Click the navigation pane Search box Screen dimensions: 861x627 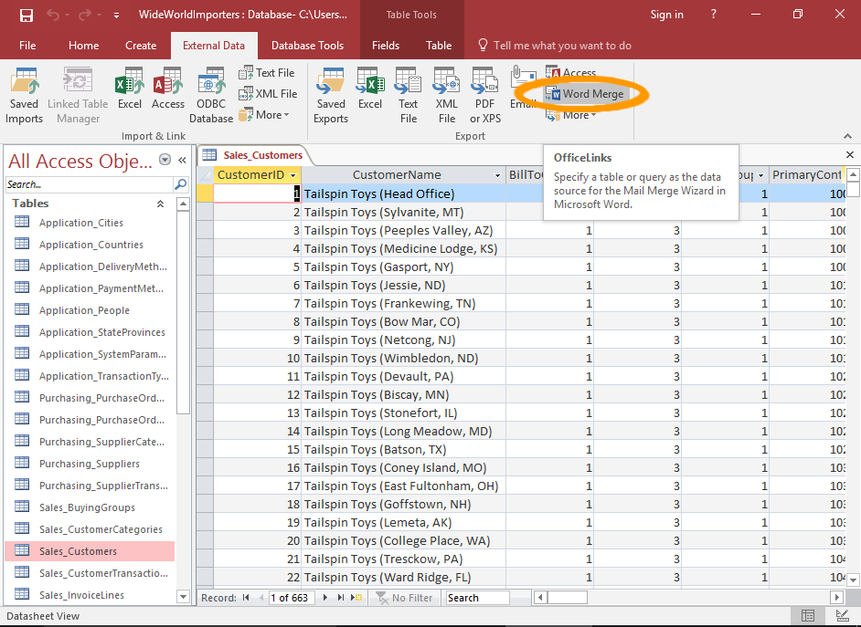tap(90, 184)
